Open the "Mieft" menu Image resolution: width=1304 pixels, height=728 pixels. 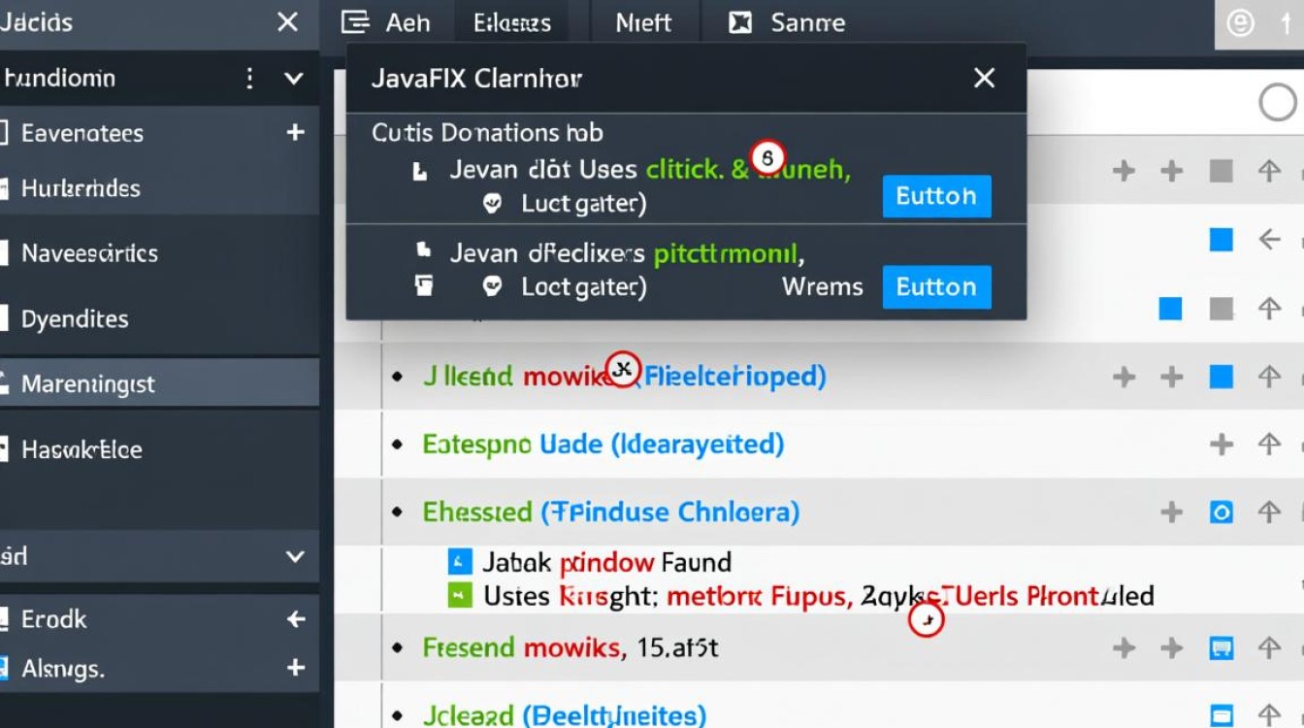(643, 21)
